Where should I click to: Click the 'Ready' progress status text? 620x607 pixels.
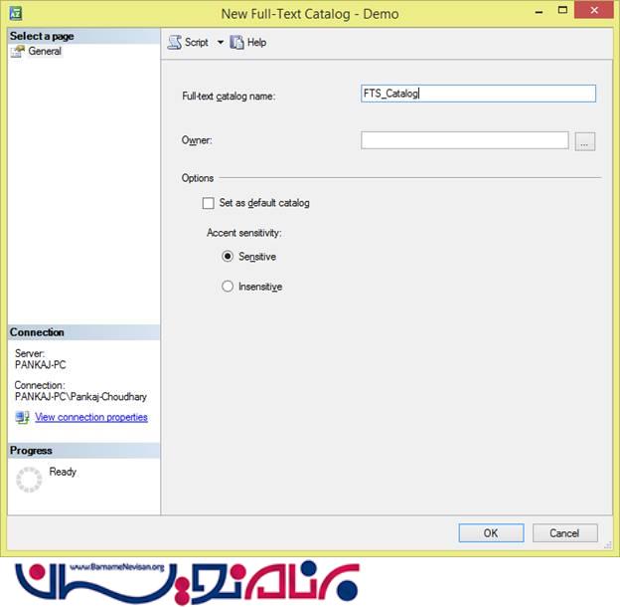[63, 472]
